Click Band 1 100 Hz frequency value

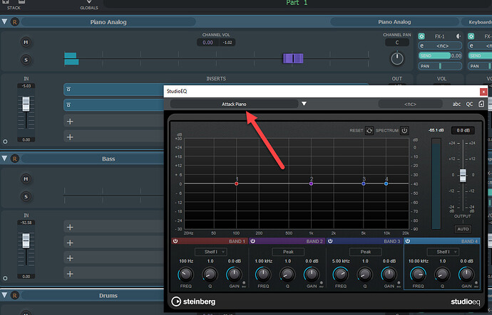(x=186, y=261)
